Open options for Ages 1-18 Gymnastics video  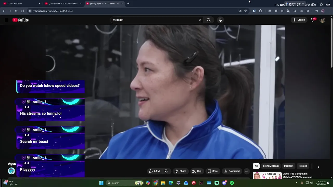tap(321, 174)
